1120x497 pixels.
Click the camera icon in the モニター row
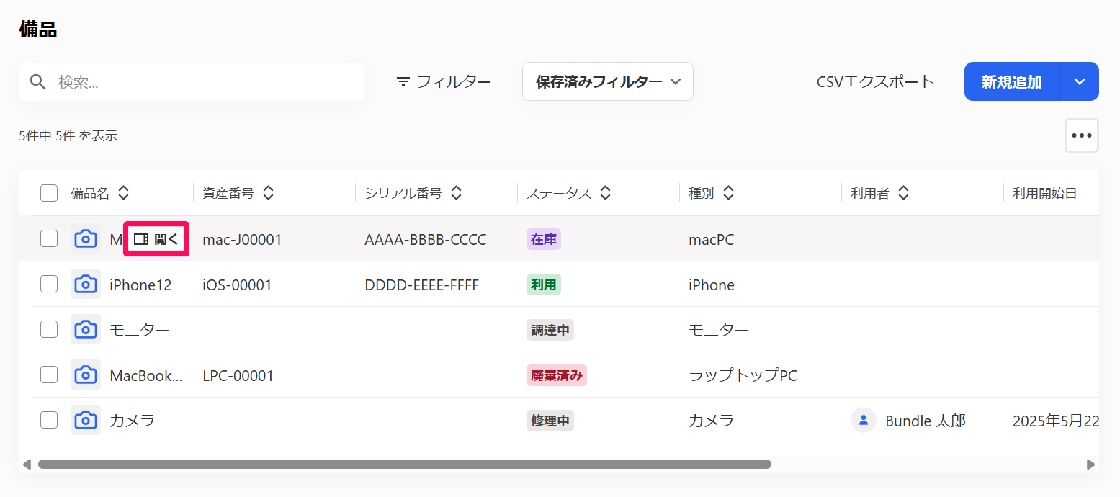pos(86,329)
